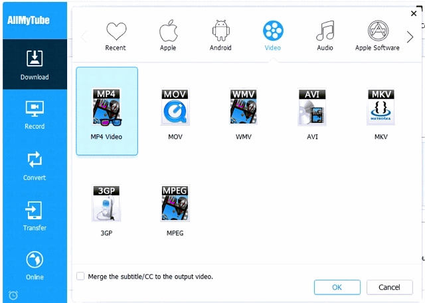The height and width of the screenshot is (303, 425).
Task: Choose the MP4 Video format
Action: [x=107, y=111]
